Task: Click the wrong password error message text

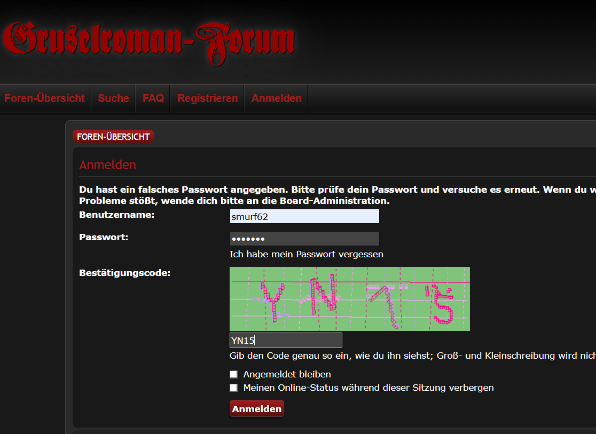Action: (320, 190)
